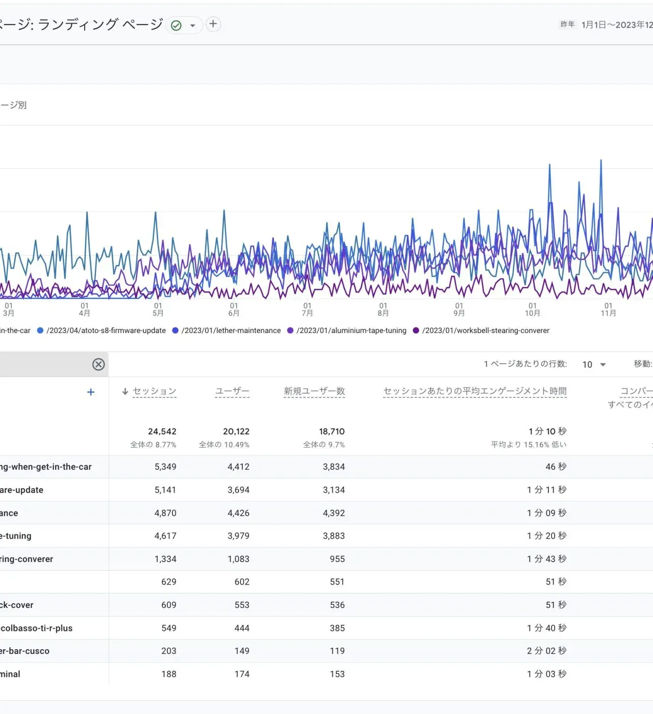This screenshot has height=714, width=653.
Task: Open the landing page row ending in get-in-the-car
Action: coord(46,467)
